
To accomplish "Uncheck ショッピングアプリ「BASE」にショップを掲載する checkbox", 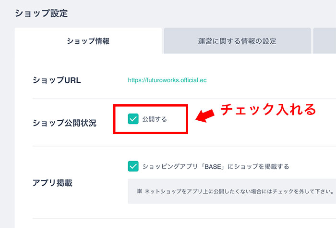I will (x=133, y=166).
